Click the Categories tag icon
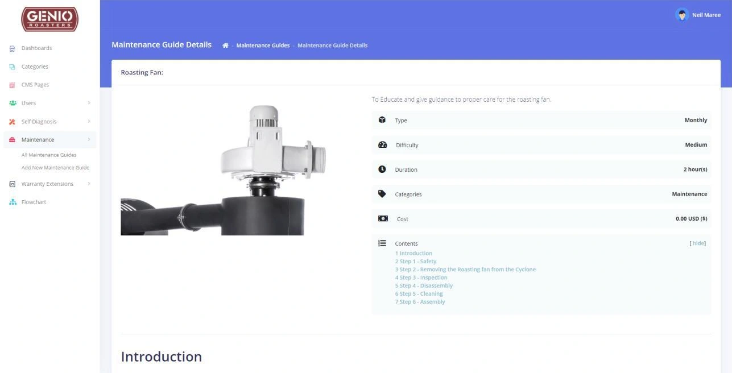This screenshot has width=732, height=373. [382, 194]
